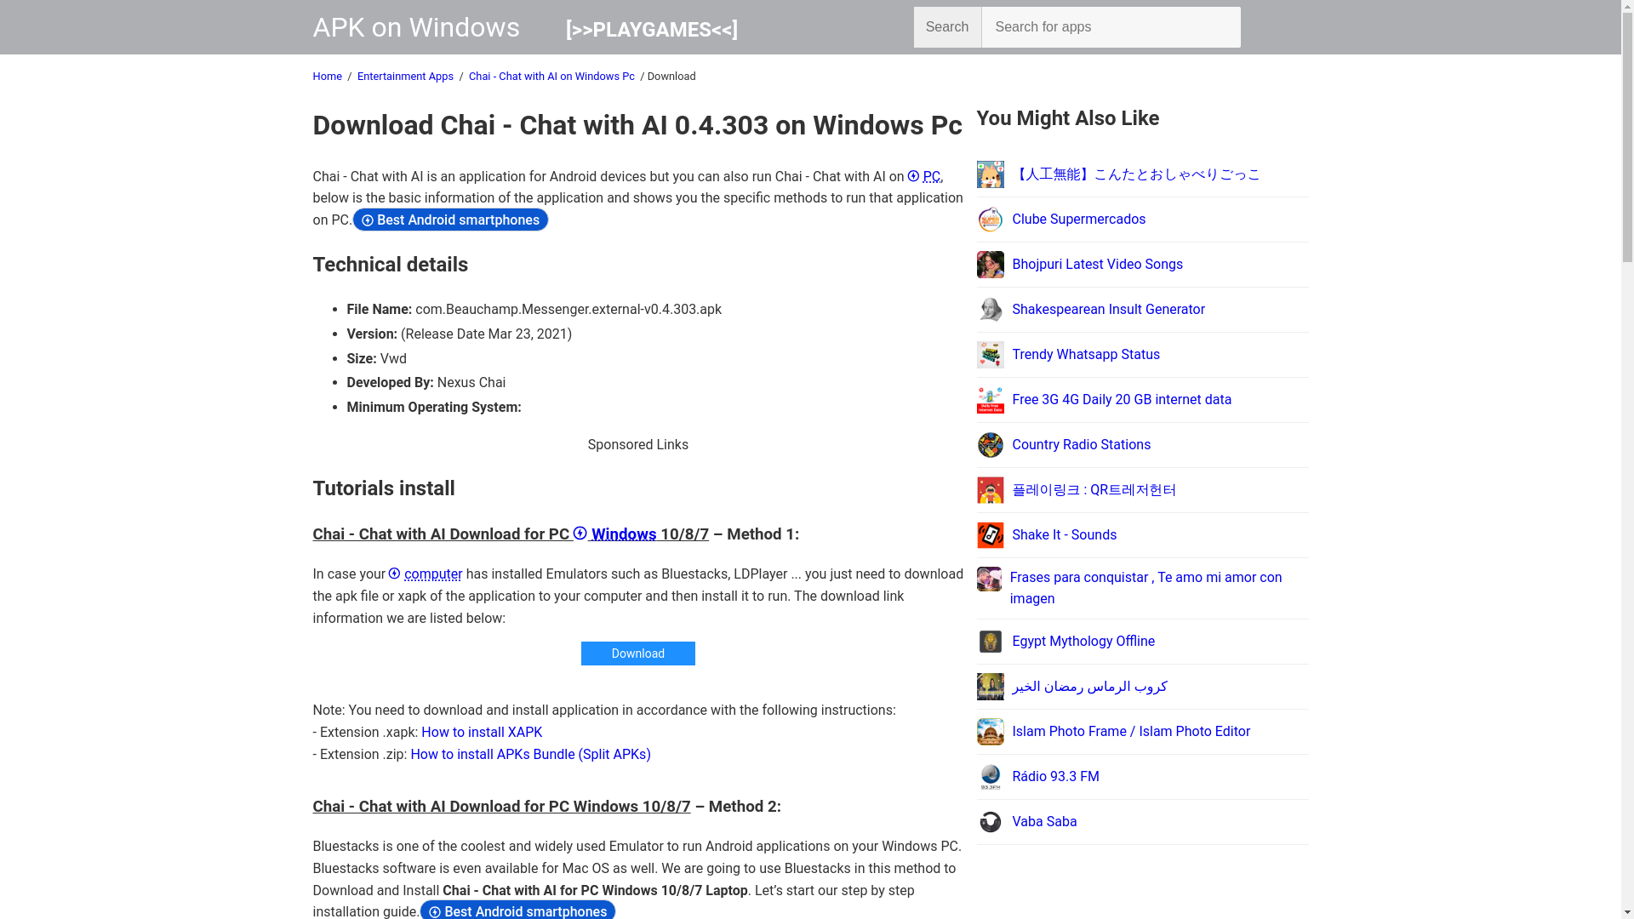Open Islam Photo Frame / Islam Photo Editor link
This screenshot has height=919, width=1634.
click(1131, 732)
